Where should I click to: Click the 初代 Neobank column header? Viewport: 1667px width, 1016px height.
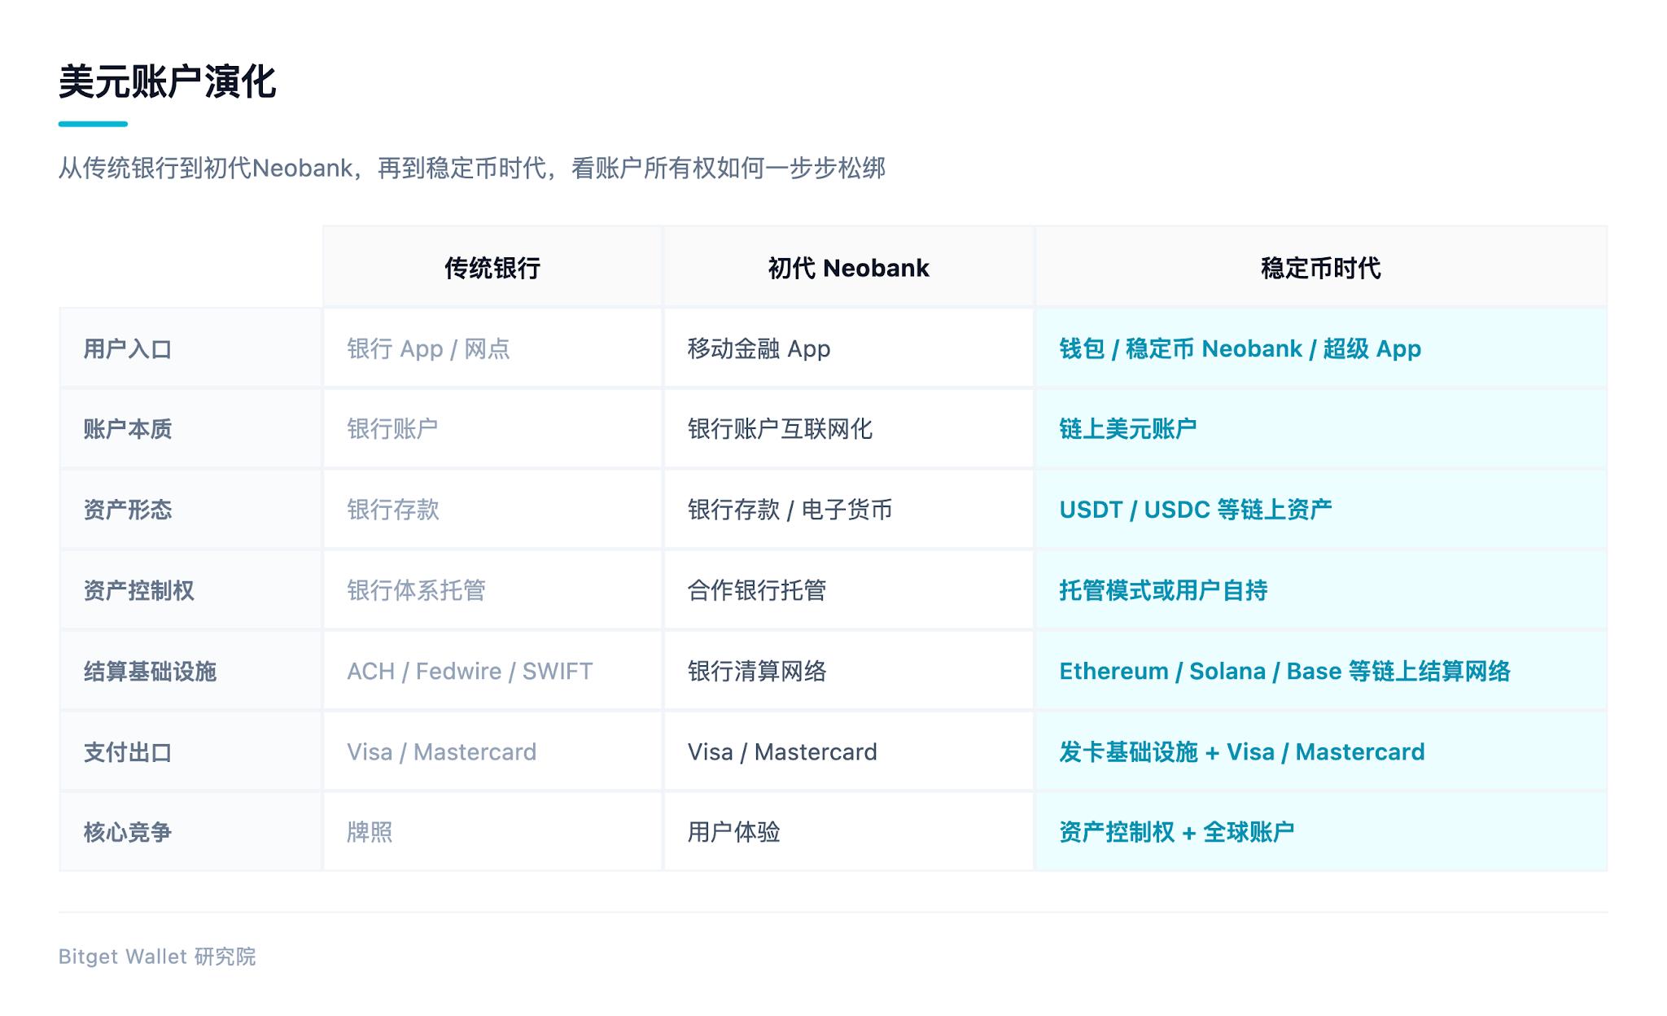848,268
